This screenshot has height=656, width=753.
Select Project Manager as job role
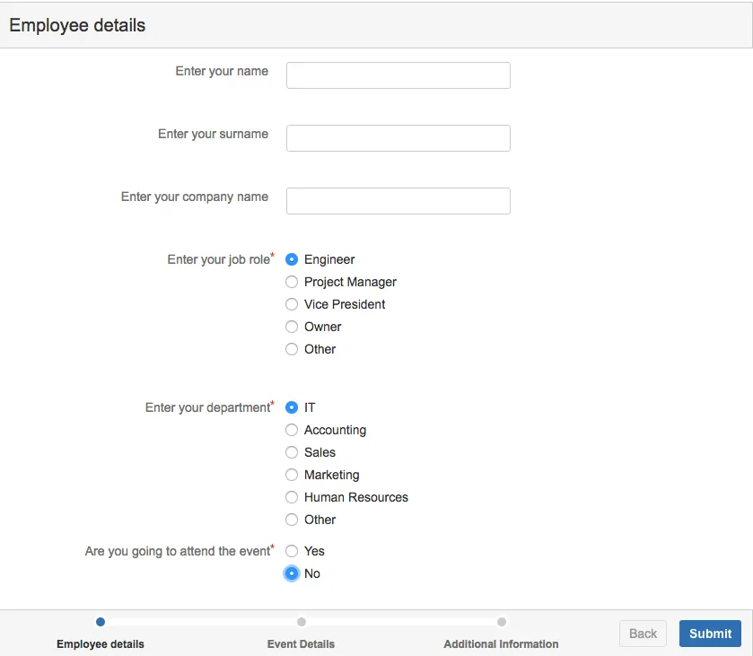tap(292, 282)
